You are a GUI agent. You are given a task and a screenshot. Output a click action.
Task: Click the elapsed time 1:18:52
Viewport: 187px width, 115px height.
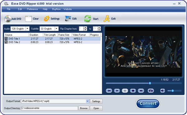[x=165, y=80]
